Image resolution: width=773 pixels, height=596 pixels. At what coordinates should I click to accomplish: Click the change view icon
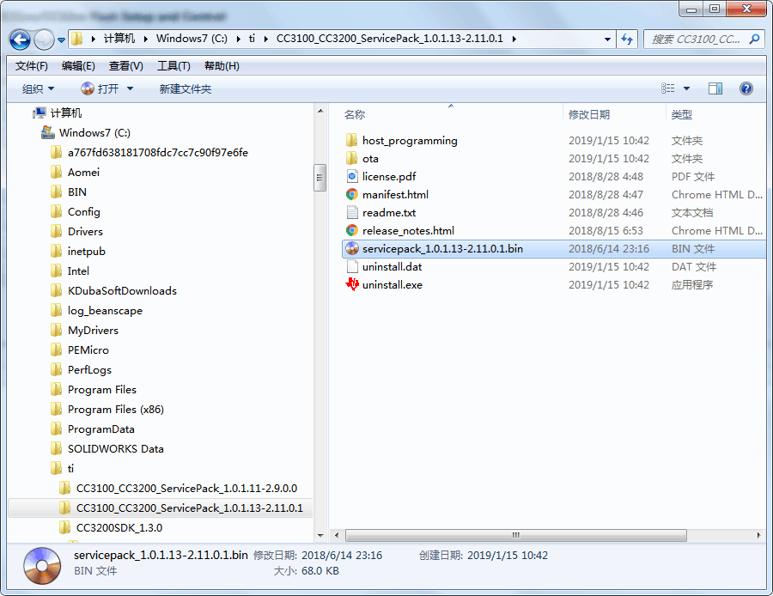click(668, 88)
